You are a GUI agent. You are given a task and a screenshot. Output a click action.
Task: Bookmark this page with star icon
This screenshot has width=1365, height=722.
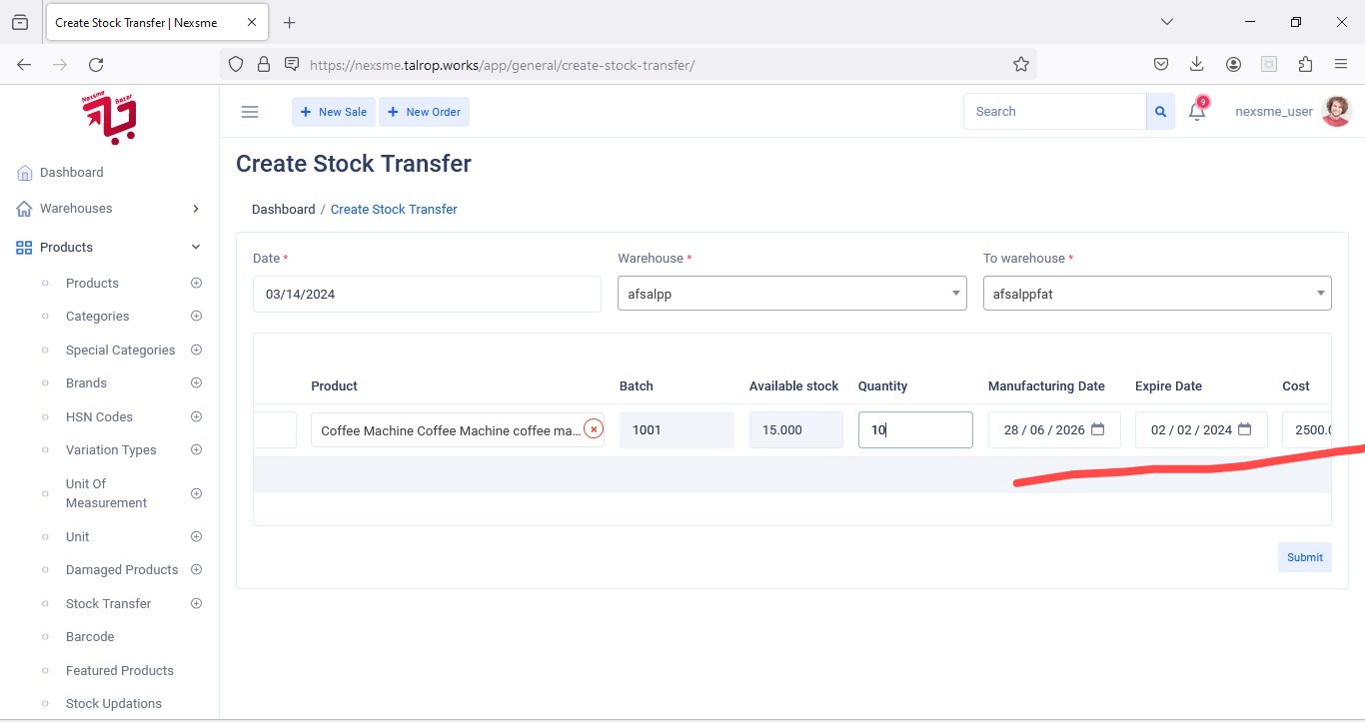pyautogui.click(x=1020, y=64)
